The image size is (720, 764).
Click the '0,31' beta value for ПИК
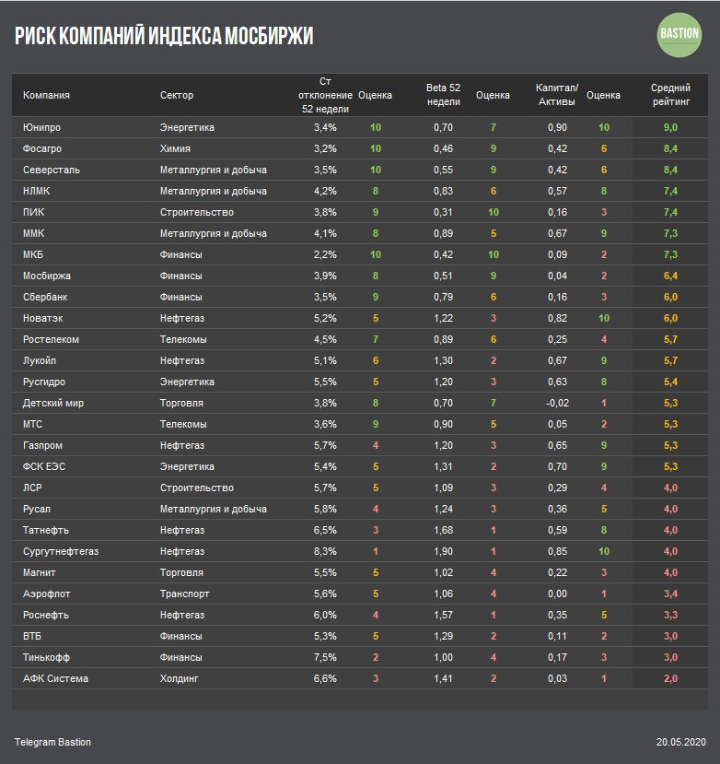[444, 213]
